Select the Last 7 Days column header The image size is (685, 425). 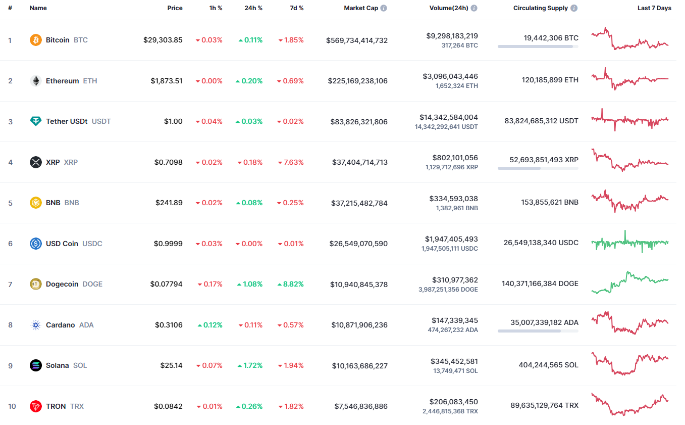[653, 8]
